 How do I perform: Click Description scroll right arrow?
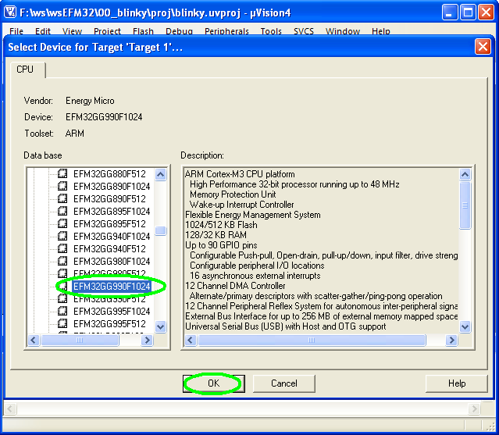point(451,341)
